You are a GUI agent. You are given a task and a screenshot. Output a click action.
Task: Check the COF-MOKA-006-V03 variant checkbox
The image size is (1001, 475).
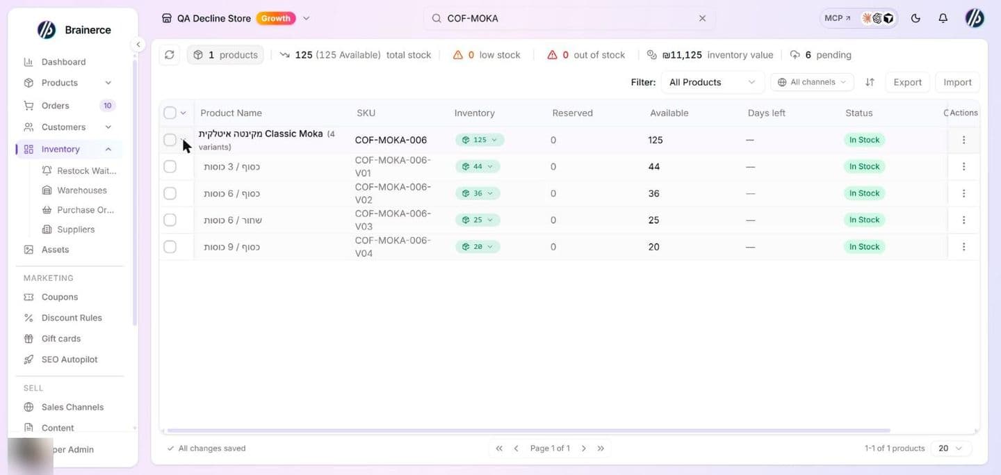(170, 220)
